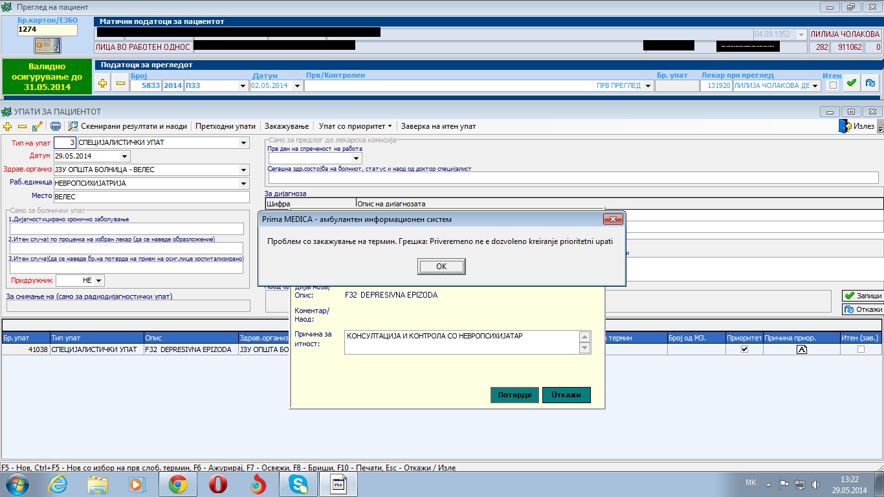Click the add new referral plus icon

click(8, 126)
